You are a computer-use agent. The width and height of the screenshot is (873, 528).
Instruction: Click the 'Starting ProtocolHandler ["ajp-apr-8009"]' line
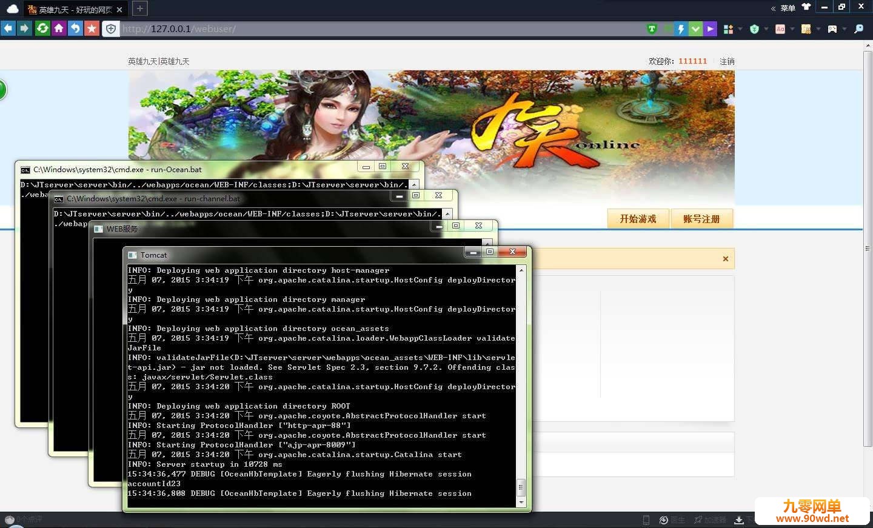click(x=241, y=445)
